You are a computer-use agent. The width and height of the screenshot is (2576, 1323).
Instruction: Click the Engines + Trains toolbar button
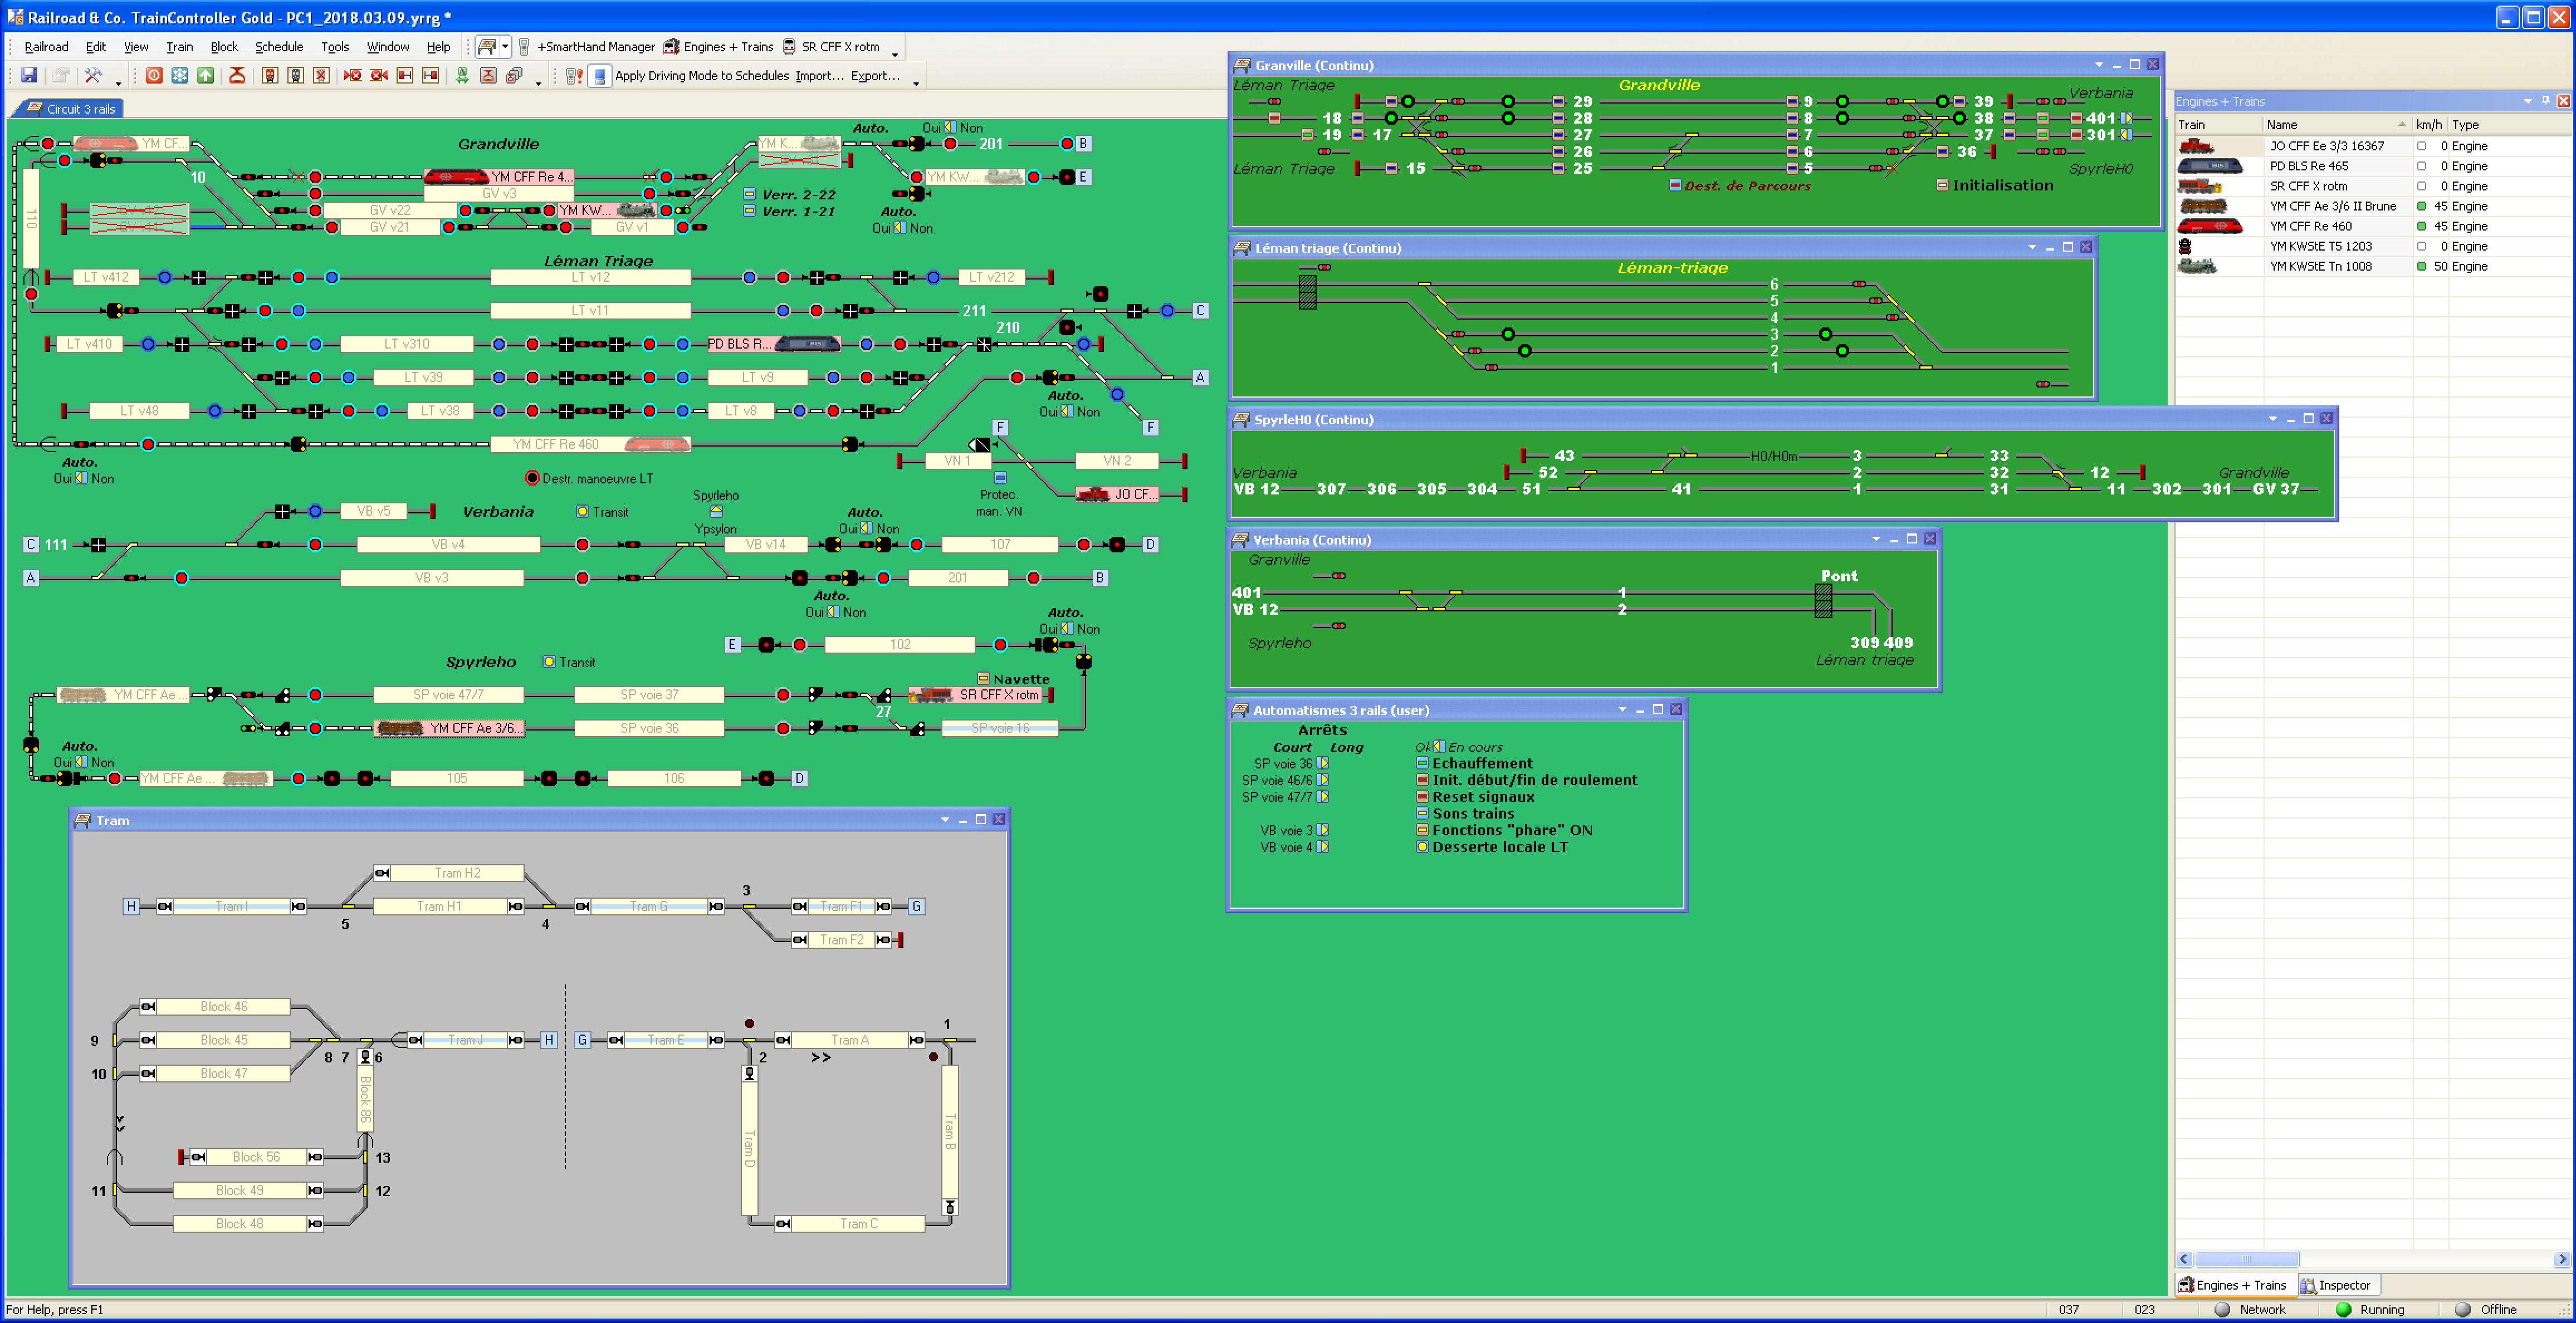(719, 47)
